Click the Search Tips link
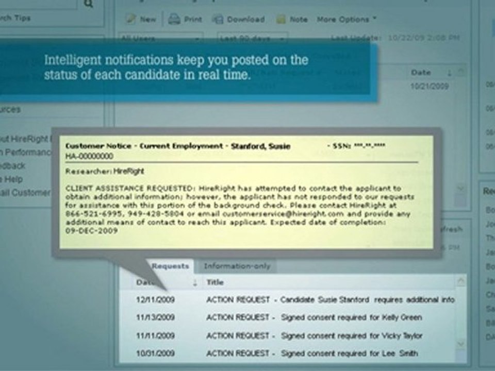Image resolution: width=495 pixels, height=371 pixels. [15, 18]
